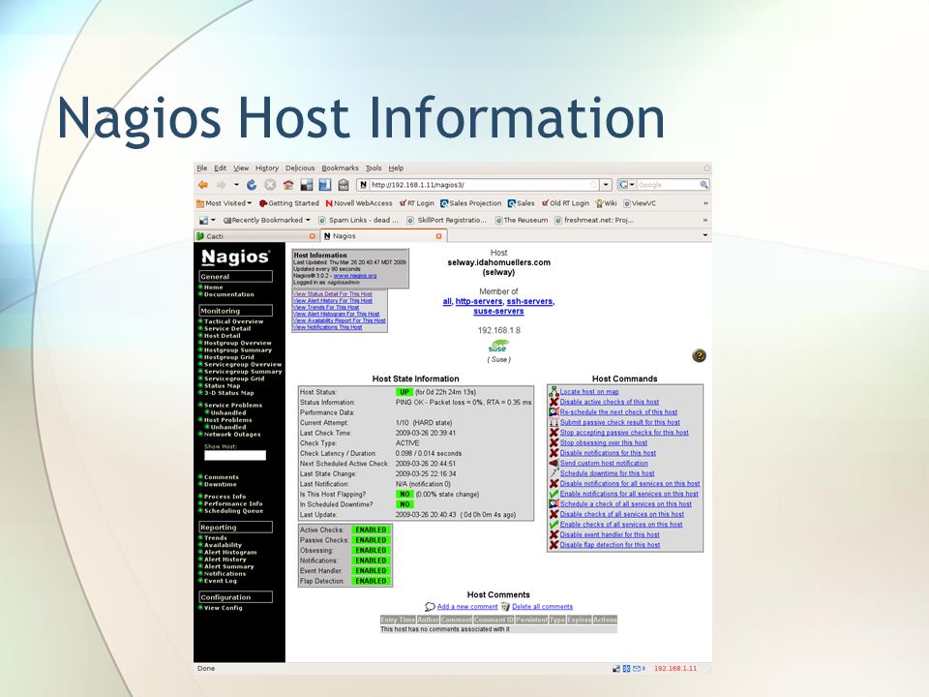The width and height of the screenshot is (929, 697).
Task: Click the green check beside Enable checks of all services
Action: click(554, 525)
